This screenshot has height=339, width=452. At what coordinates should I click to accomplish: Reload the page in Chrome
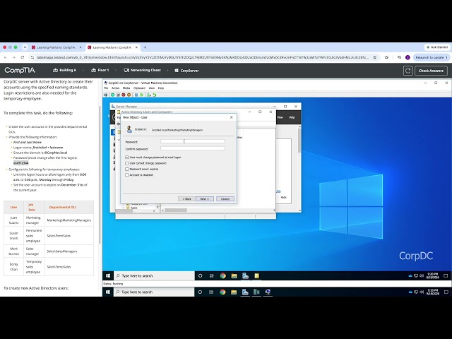click(x=22, y=57)
